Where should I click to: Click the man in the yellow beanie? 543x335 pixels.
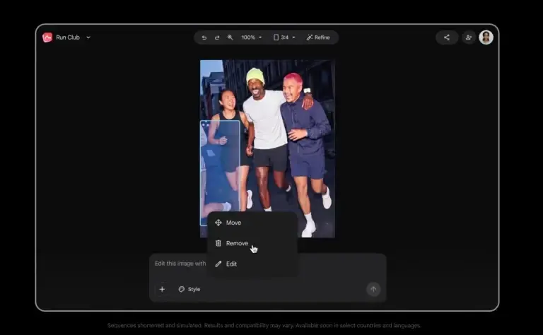click(x=266, y=139)
